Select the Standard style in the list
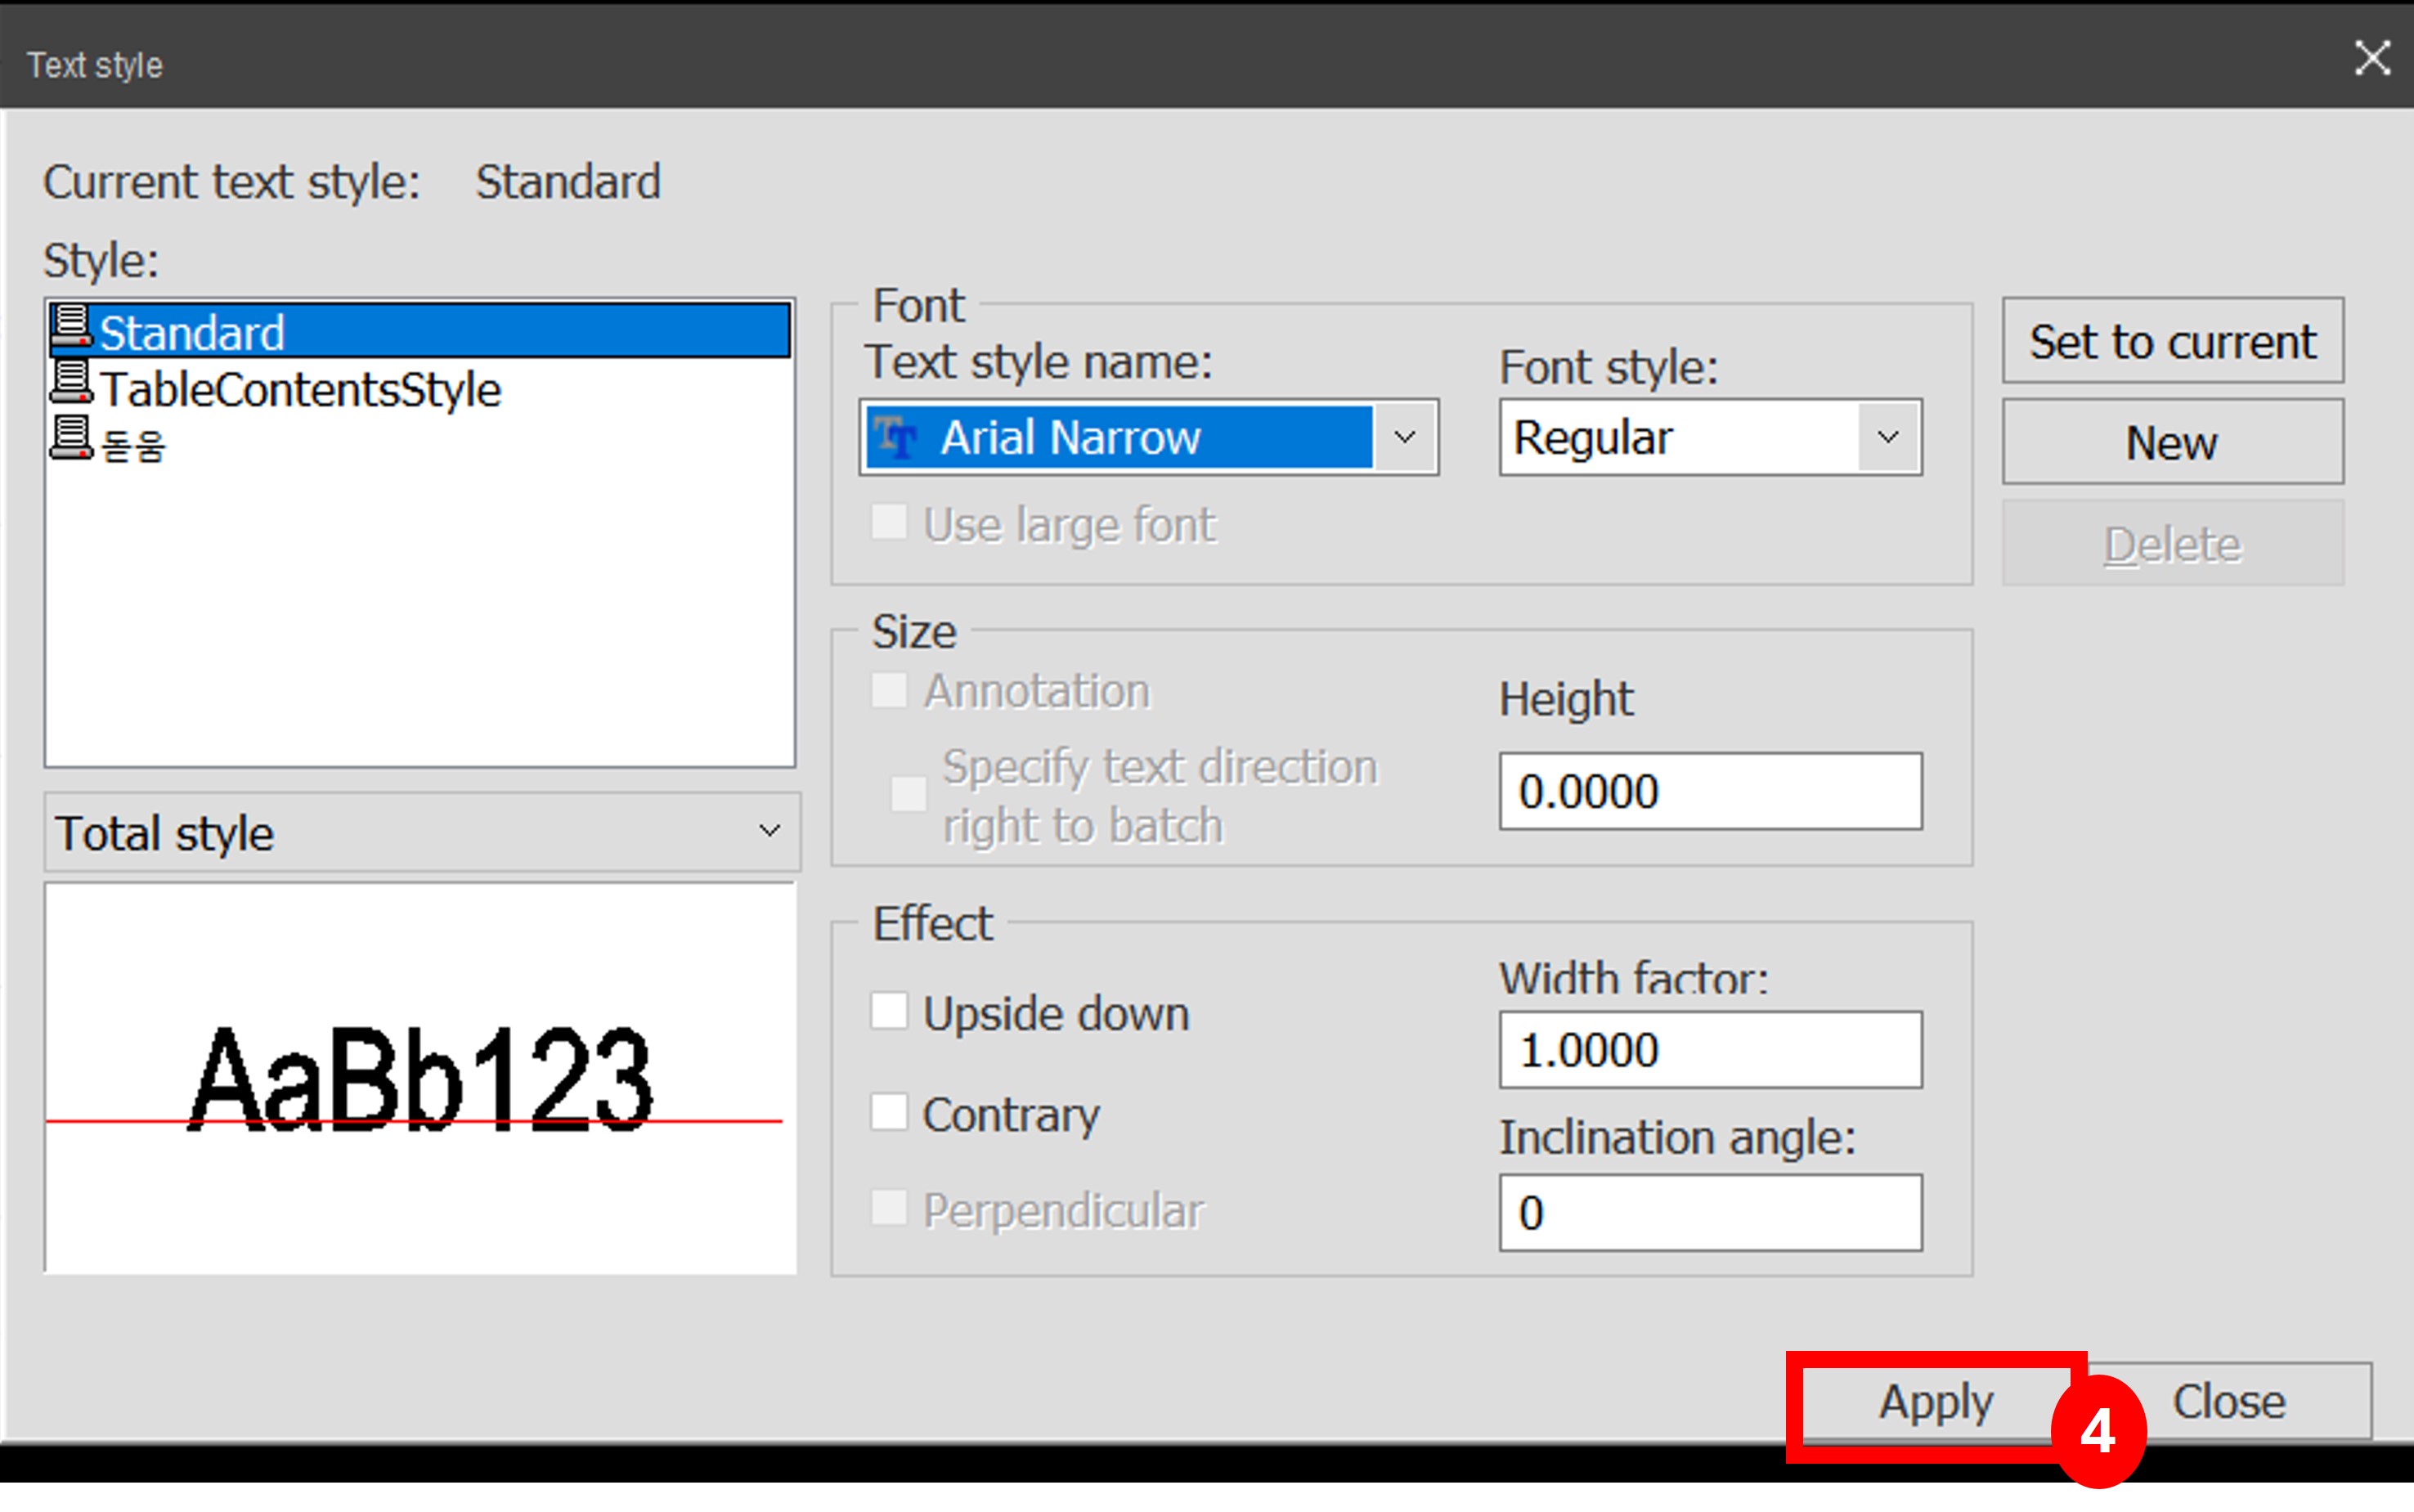This screenshot has height=1512, width=2414. [419, 331]
